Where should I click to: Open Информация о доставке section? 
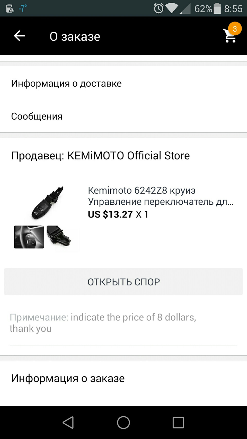click(66, 83)
